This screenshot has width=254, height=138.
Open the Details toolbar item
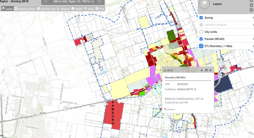tap(77, 9)
